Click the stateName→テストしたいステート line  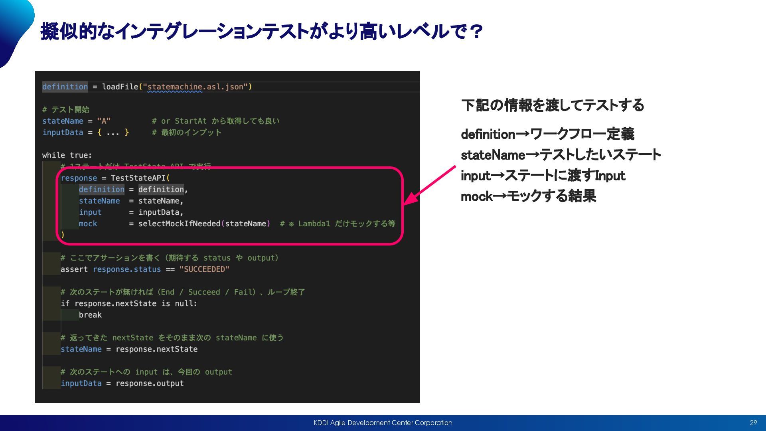click(x=561, y=155)
